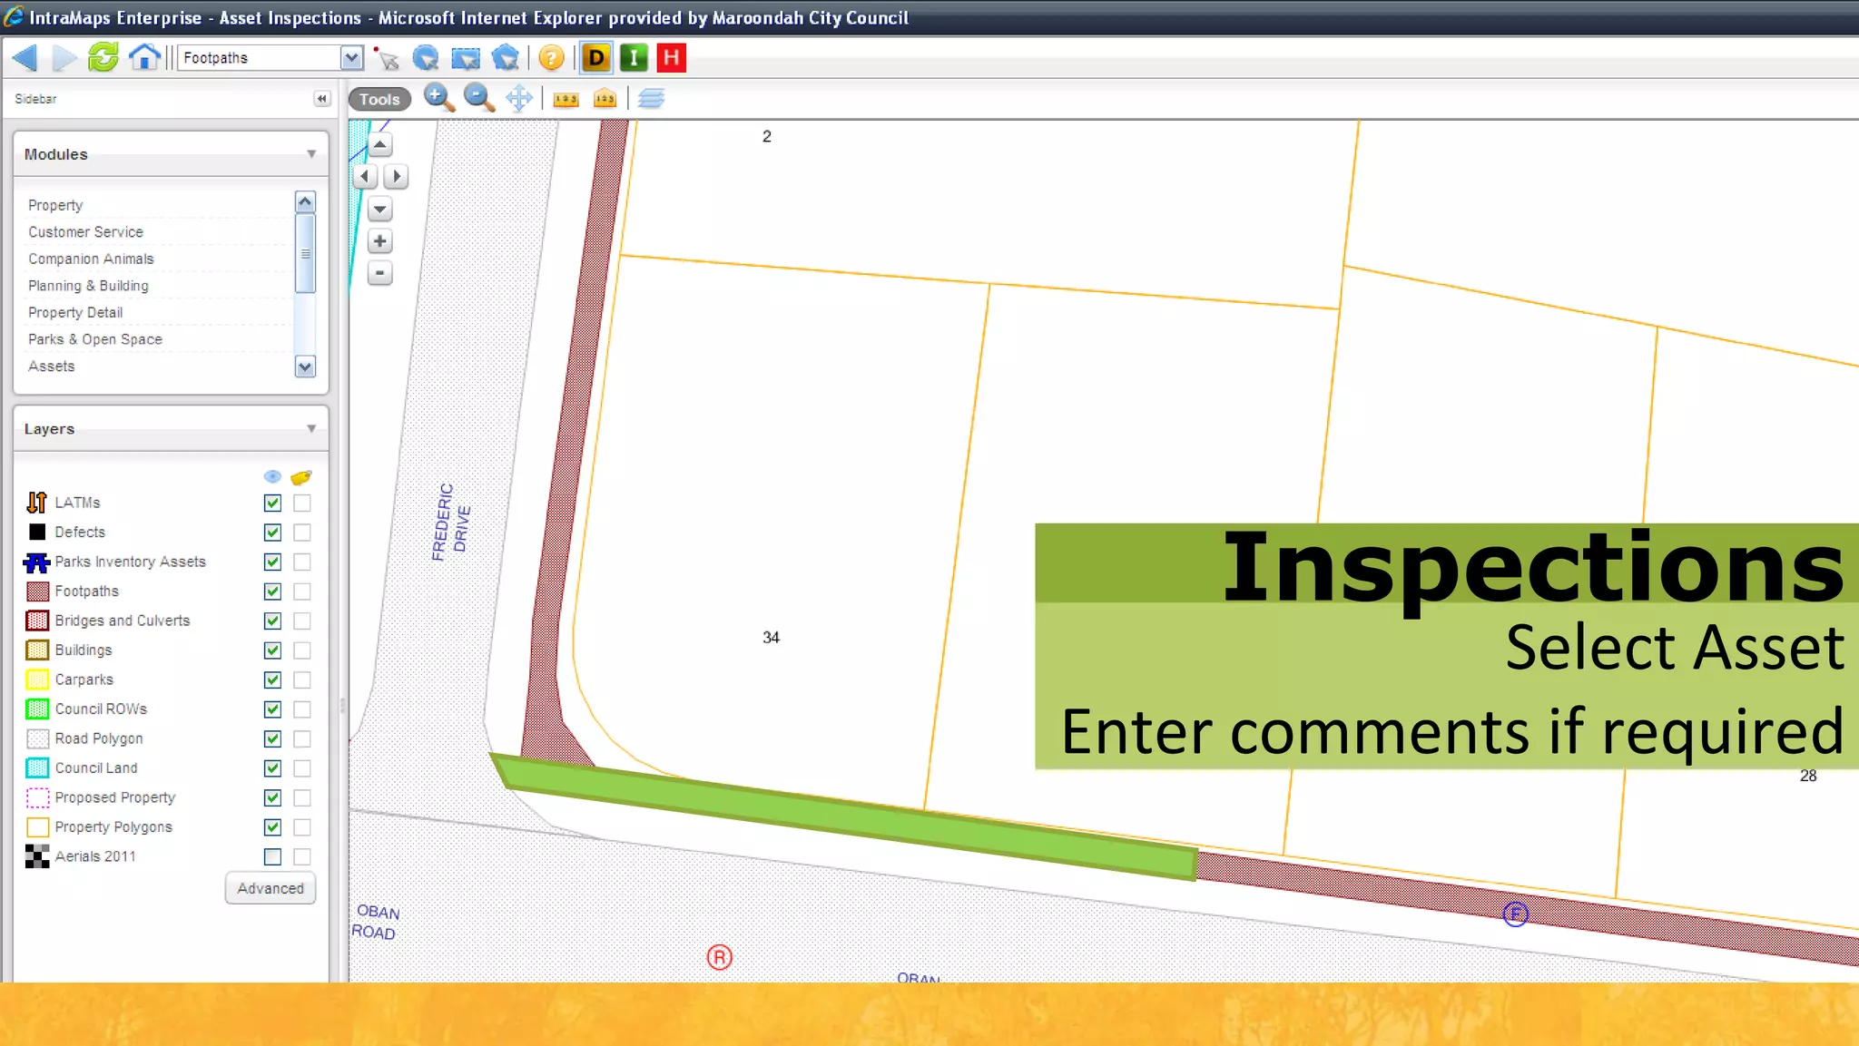Image resolution: width=1859 pixels, height=1046 pixels.
Task: Click the red R marker on map
Action: 719,957
